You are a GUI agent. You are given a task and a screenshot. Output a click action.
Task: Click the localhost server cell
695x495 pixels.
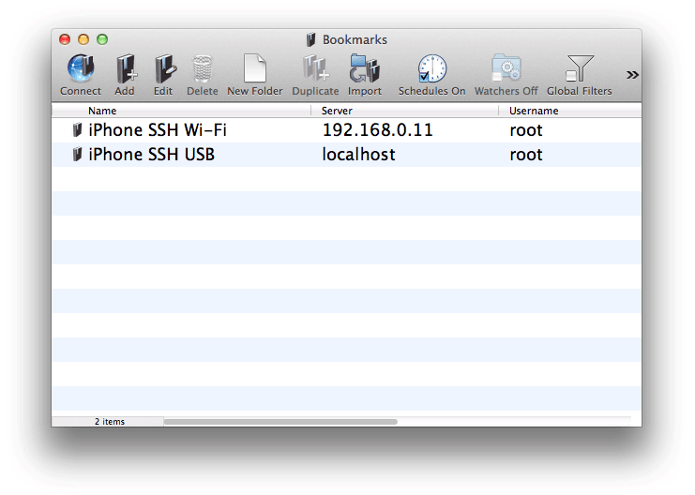click(x=358, y=155)
